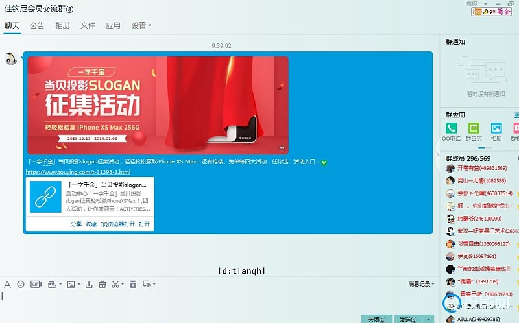
Task: Click the archive box toolbar icon
Action: click(133, 284)
